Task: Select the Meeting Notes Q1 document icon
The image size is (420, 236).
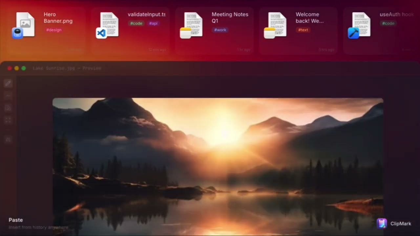Action: (193, 24)
